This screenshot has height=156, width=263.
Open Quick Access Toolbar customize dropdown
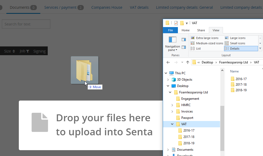187,23
